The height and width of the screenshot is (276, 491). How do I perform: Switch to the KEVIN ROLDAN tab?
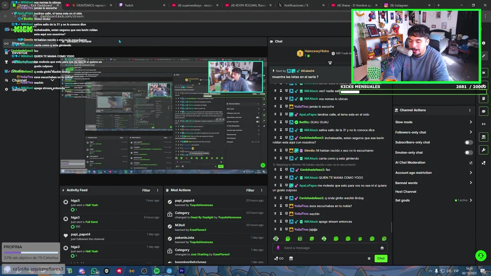point(248,5)
